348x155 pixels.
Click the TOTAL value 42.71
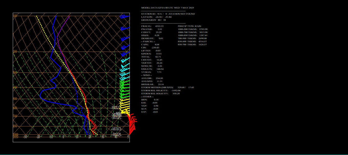coord(158,57)
